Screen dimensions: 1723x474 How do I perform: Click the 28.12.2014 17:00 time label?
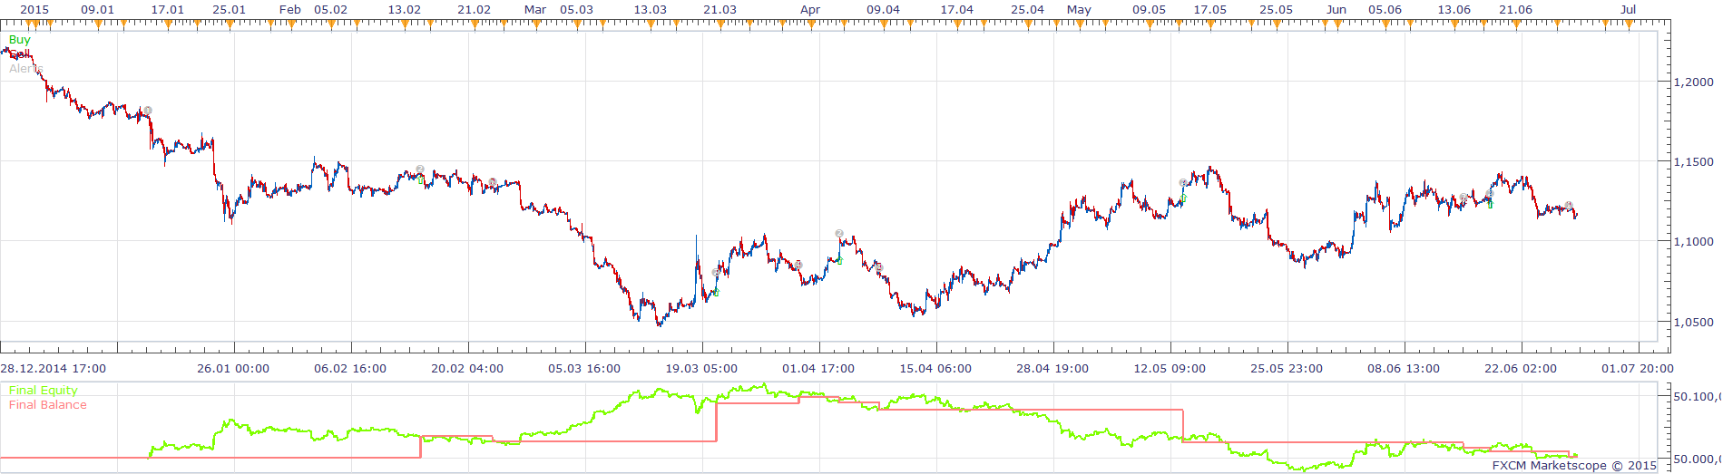(54, 369)
